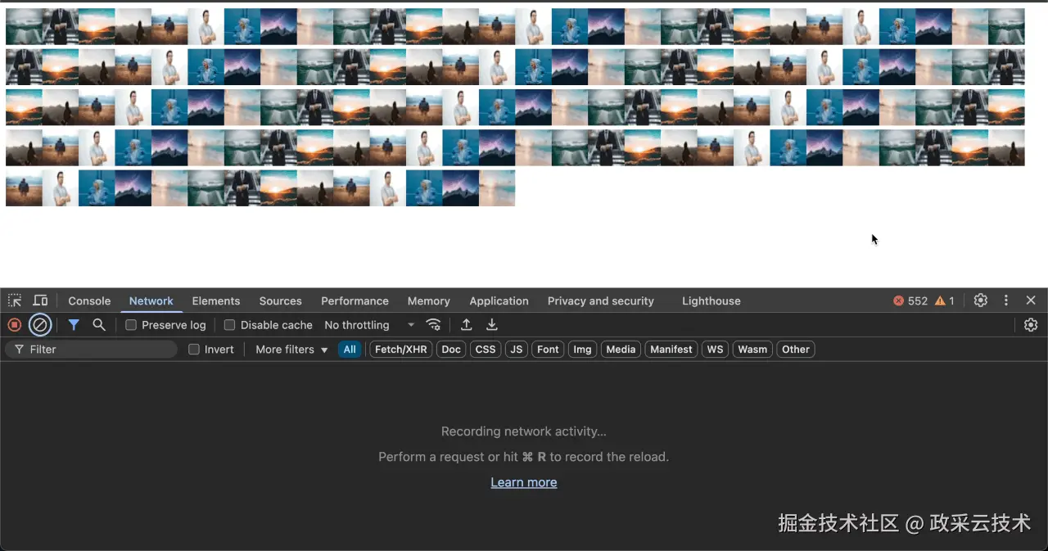Open the Application tab

pos(499,301)
